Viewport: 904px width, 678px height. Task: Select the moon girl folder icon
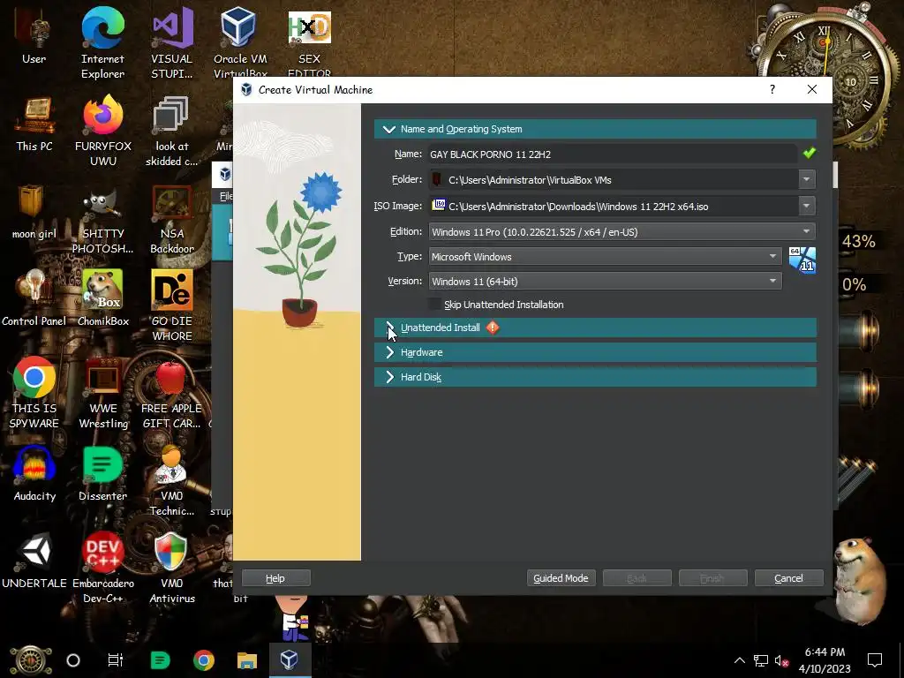click(x=34, y=212)
